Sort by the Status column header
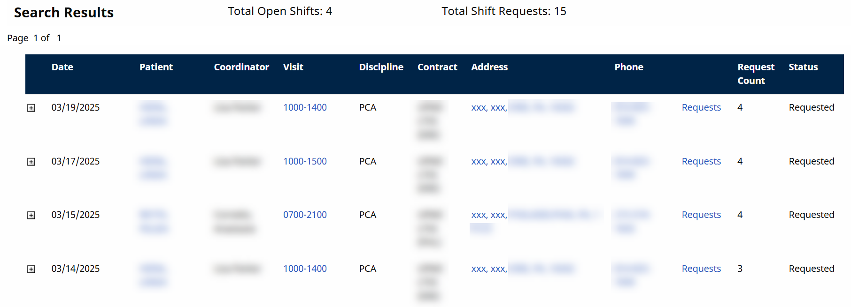851x307 pixels. 803,67
